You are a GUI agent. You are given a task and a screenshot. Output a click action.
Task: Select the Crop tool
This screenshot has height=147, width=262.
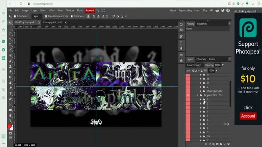tap(10, 45)
